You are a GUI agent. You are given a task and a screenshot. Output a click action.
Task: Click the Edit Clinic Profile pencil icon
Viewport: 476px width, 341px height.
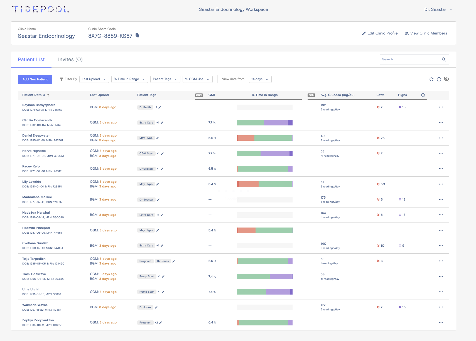364,33
